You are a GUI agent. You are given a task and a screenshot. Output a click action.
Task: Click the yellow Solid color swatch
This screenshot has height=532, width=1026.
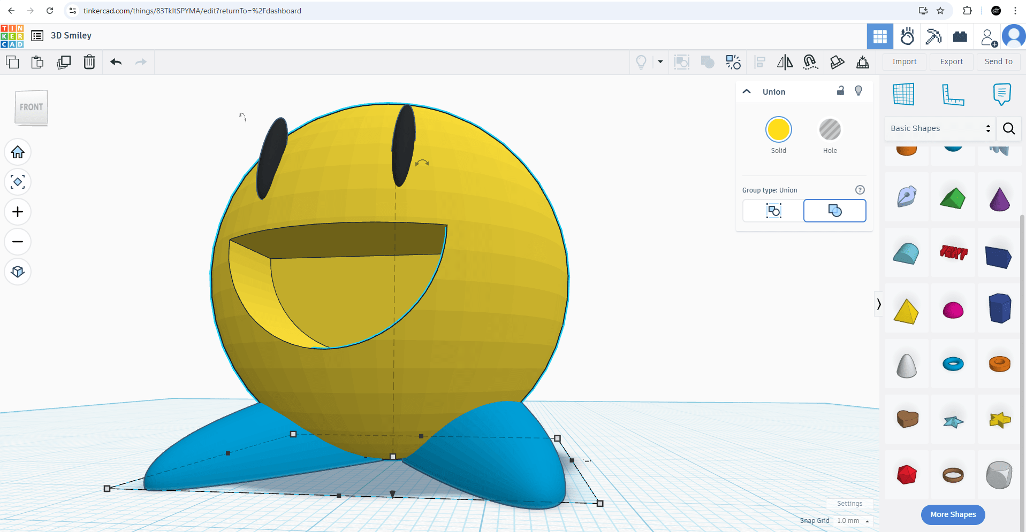tap(778, 129)
